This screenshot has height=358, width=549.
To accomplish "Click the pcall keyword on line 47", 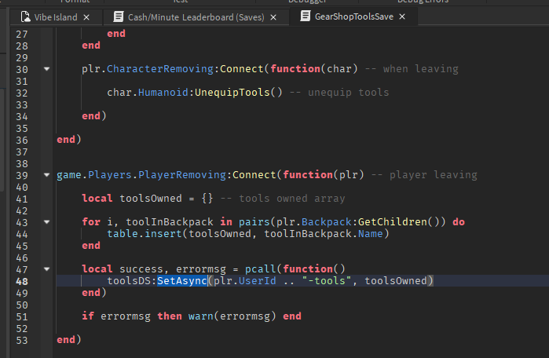I will click(x=260, y=269).
